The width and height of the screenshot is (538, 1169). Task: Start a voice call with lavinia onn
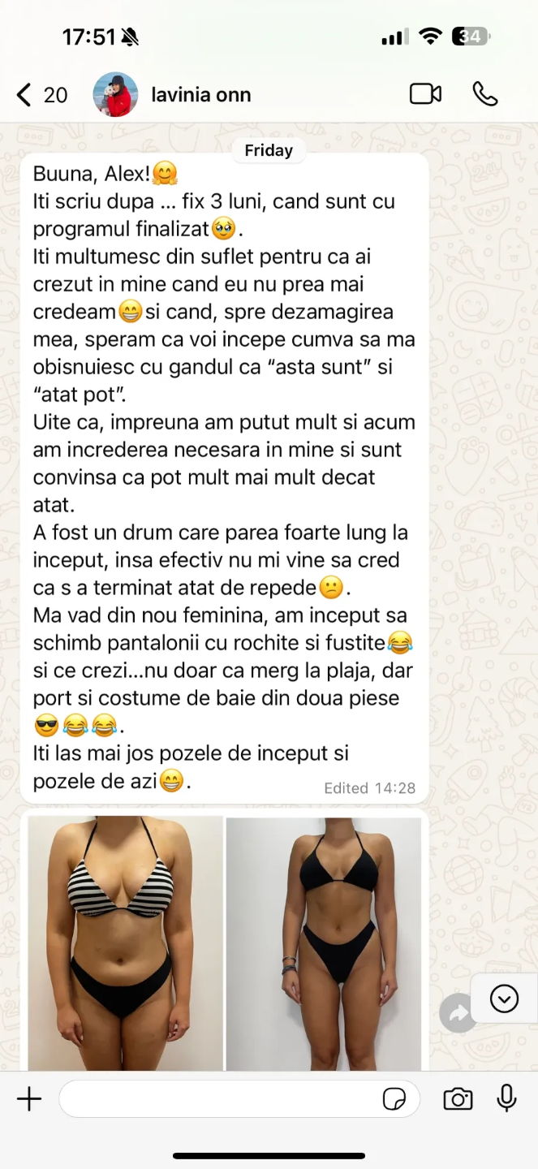tap(485, 94)
